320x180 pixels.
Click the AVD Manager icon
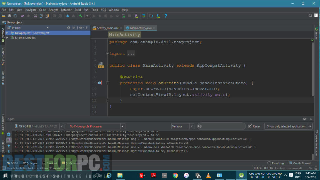[x=137, y=16]
